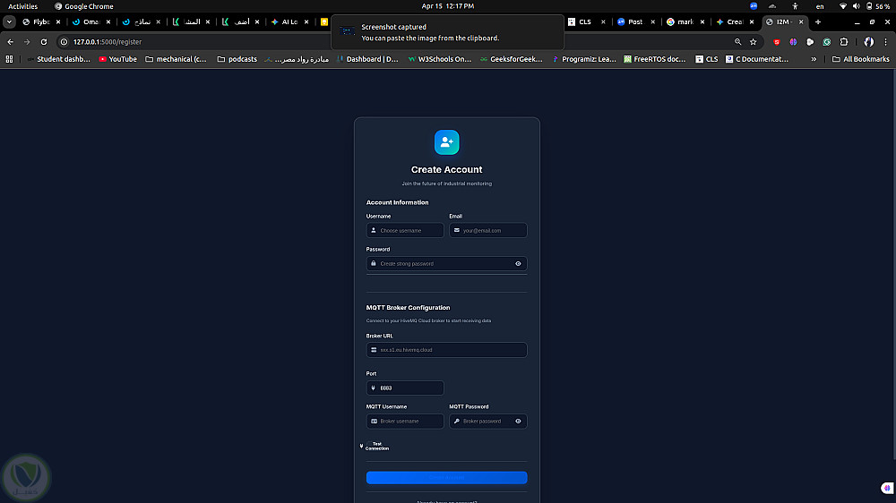This screenshot has height=503, width=896.
Task: Click the Test Connection button
Action: [x=375, y=447]
